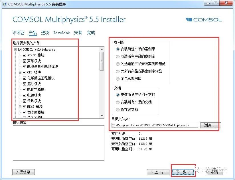Select the 化学反应工程模块 row label

click(41, 78)
